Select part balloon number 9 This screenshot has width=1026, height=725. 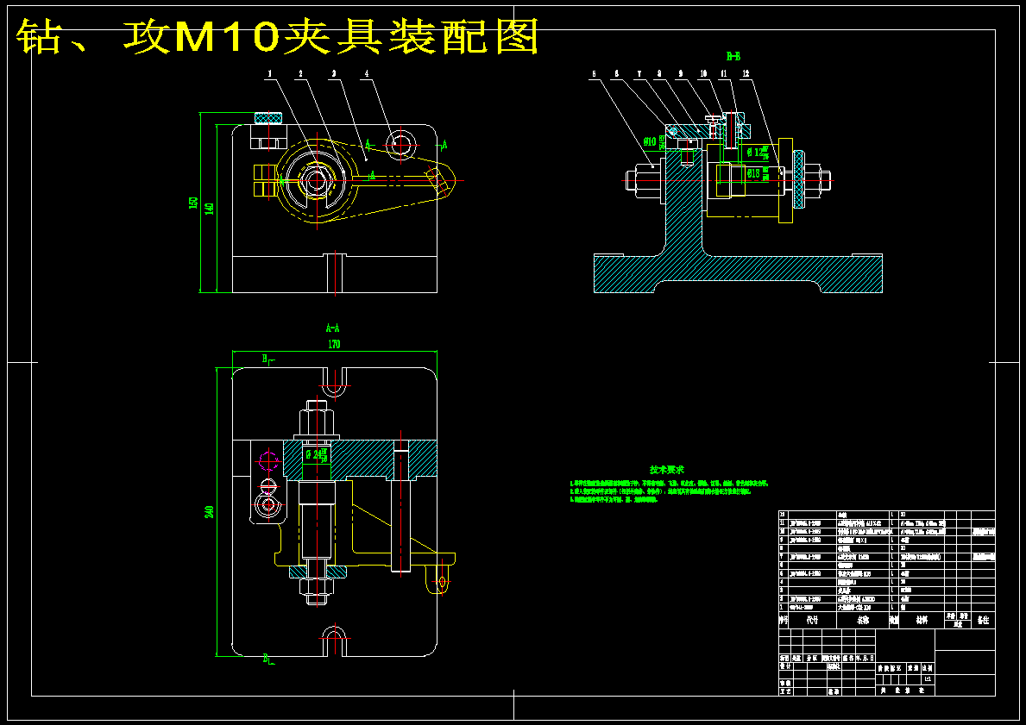[681, 74]
